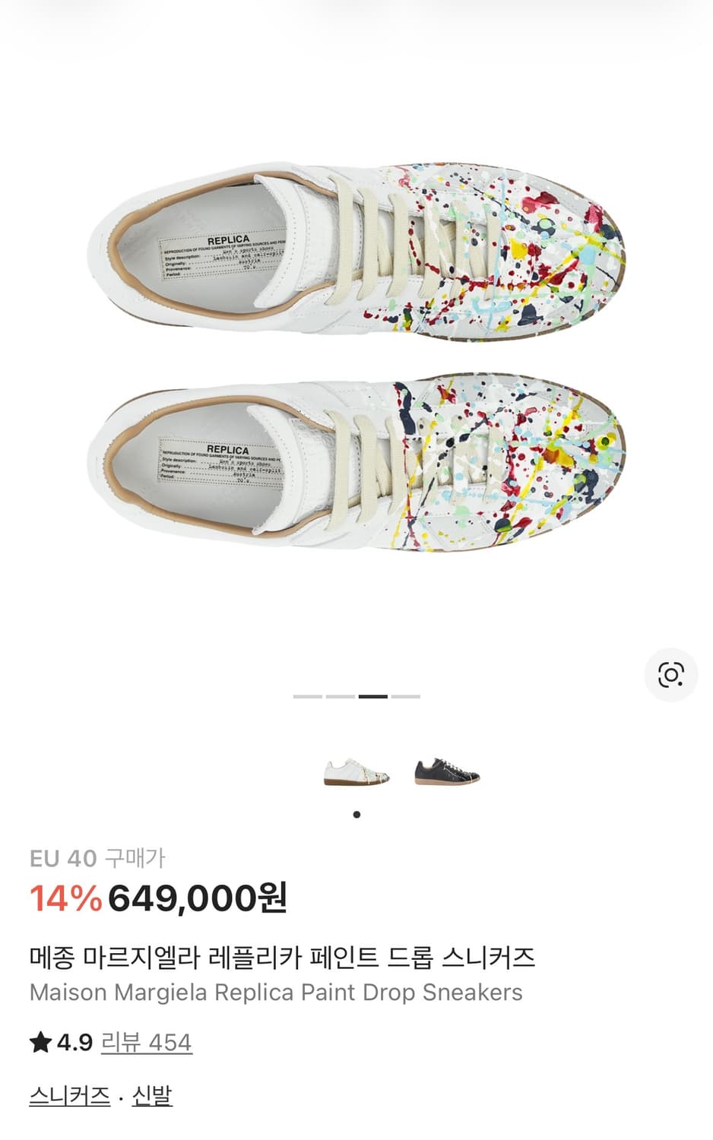Select the black sneaker color thumbnail
This screenshot has height=1140, width=713.
click(447, 771)
